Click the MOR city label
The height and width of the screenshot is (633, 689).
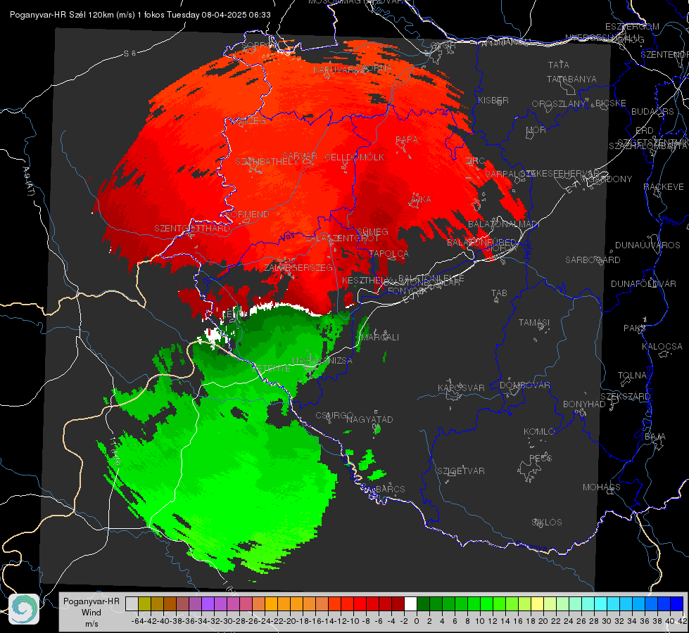tap(536, 129)
